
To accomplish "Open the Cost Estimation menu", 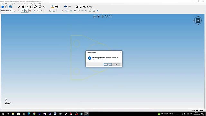I will [x=22, y=4].
